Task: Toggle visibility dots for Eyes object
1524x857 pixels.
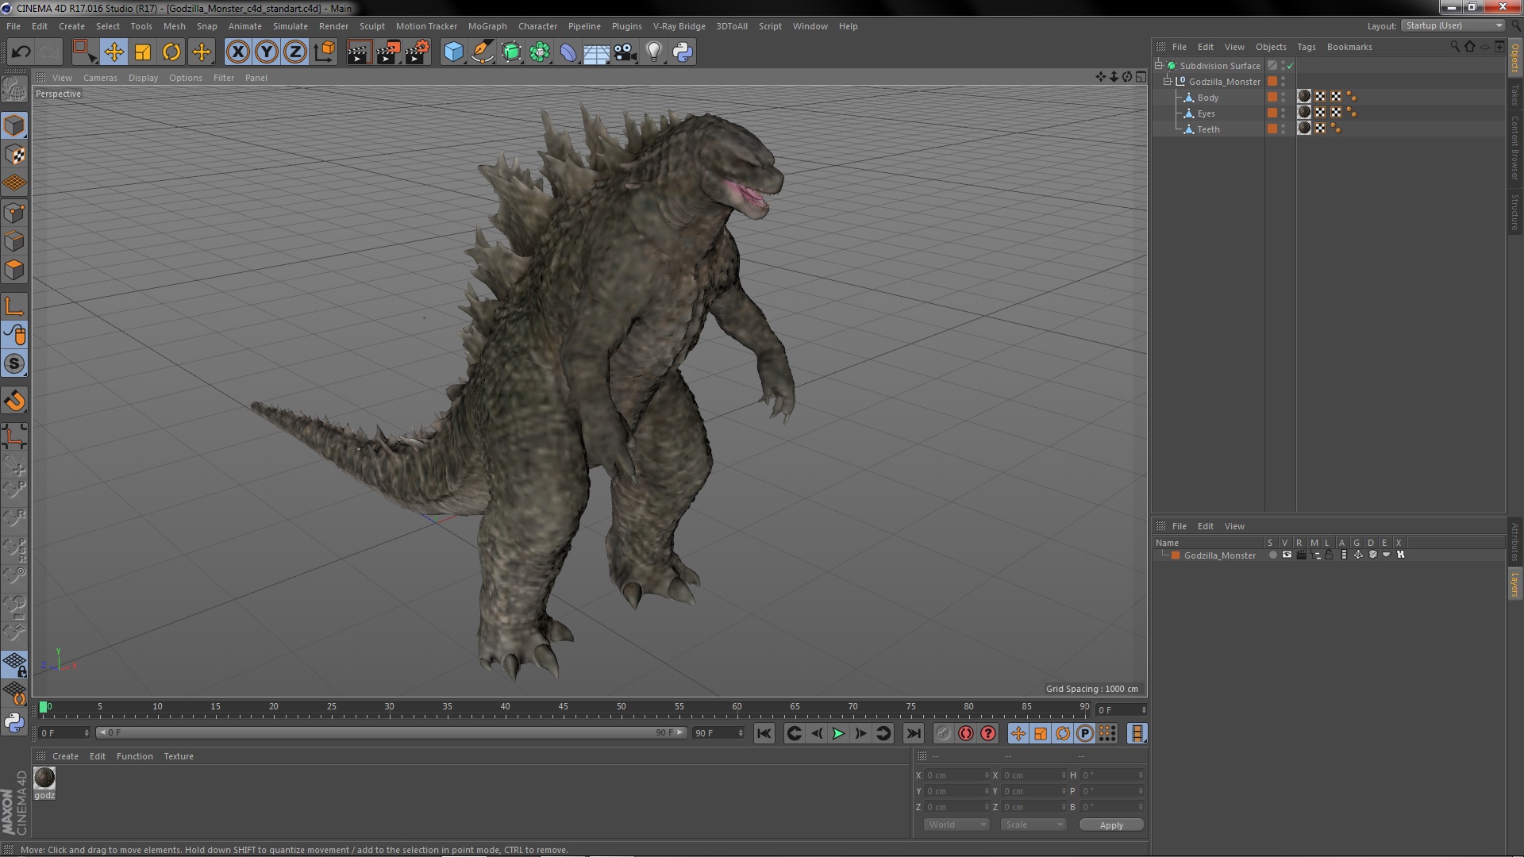Action: (x=1283, y=113)
